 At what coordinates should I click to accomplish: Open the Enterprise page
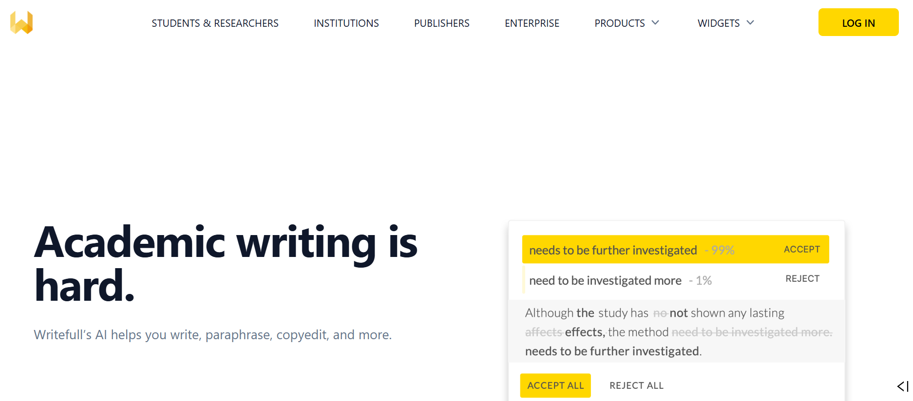click(532, 23)
